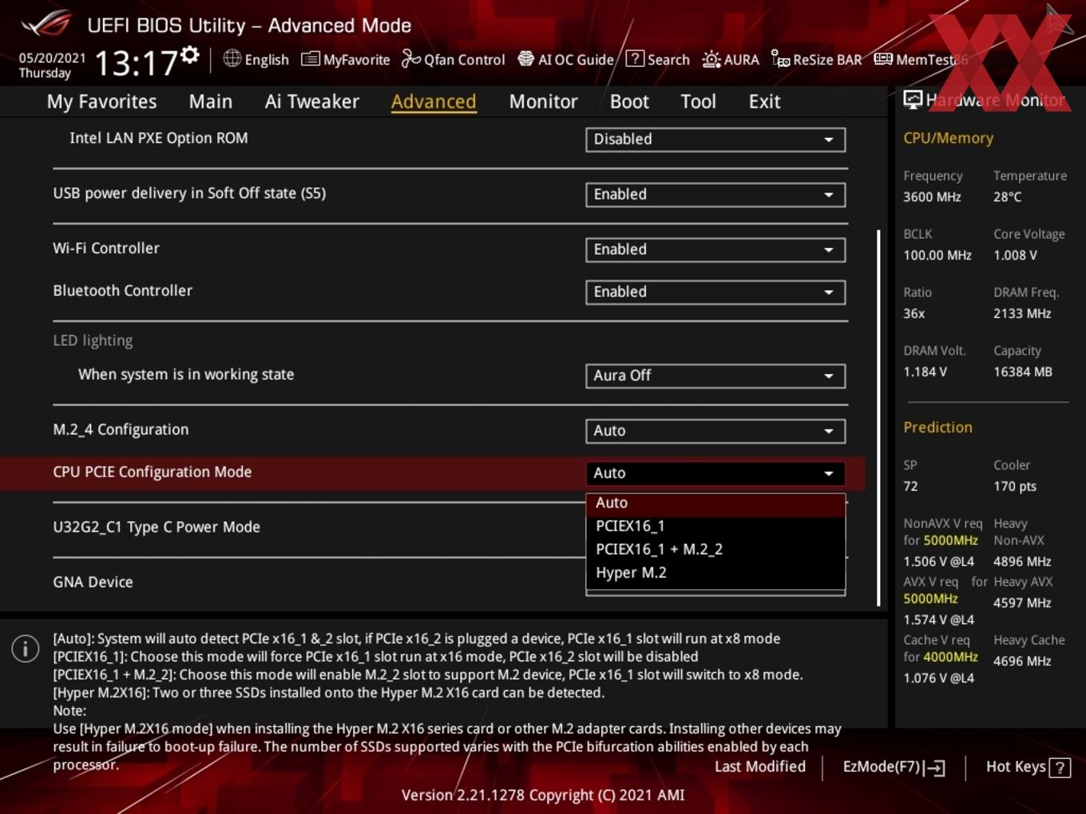
Task: Go to the Exit tab
Action: [x=764, y=101]
